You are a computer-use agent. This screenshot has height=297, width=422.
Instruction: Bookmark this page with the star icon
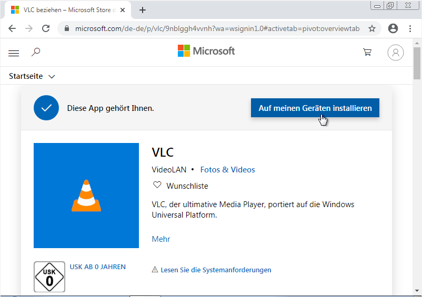[372, 28]
